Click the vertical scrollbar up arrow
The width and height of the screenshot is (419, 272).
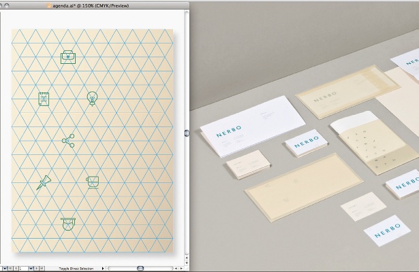click(x=187, y=258)
